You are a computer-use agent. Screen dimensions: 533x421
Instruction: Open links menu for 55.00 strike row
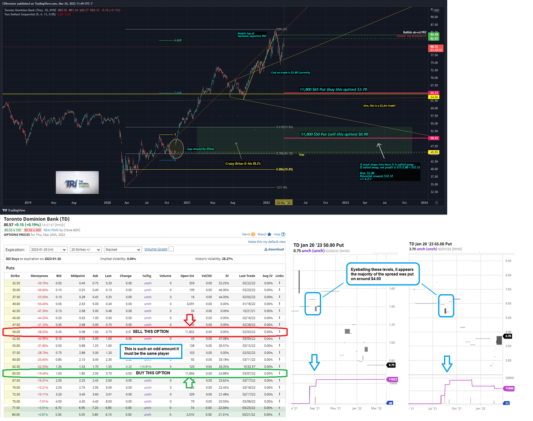(279, 345)
